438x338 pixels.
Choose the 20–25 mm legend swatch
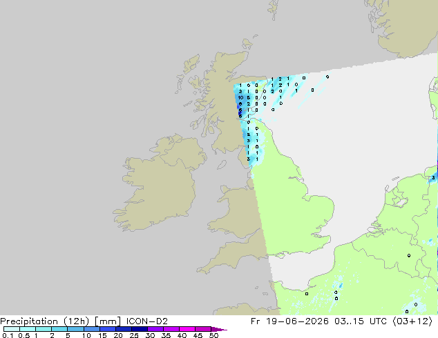click(123, 329)
